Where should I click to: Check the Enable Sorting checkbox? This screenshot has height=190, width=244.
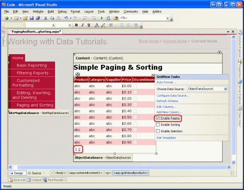pyautogui.click(x=158, y=125)
